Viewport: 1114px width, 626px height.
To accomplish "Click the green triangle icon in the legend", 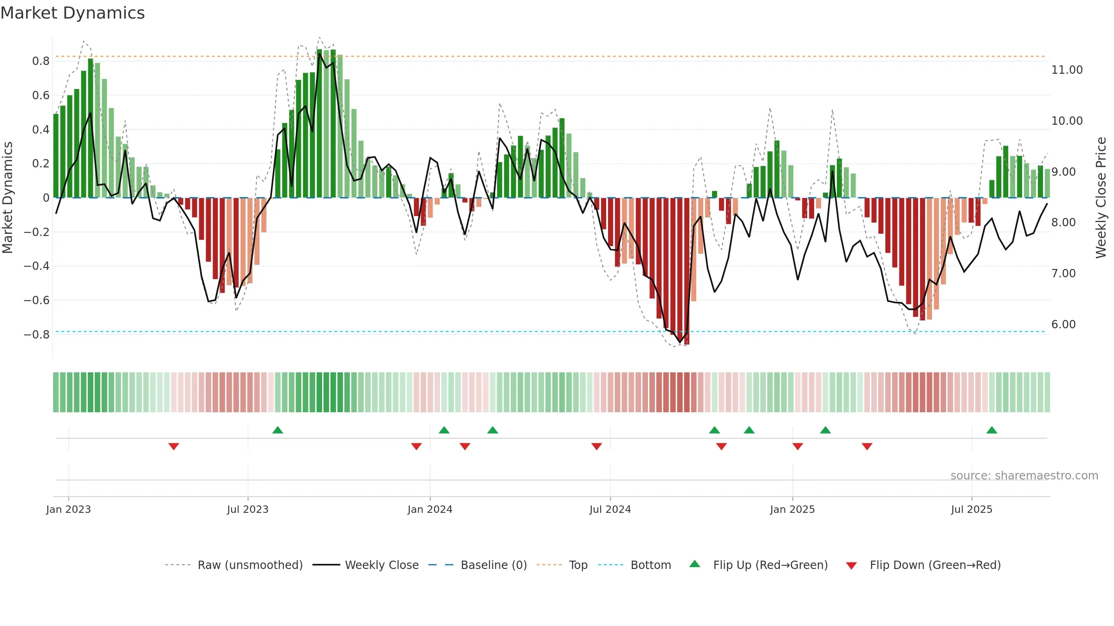I will tap(695, 564).
